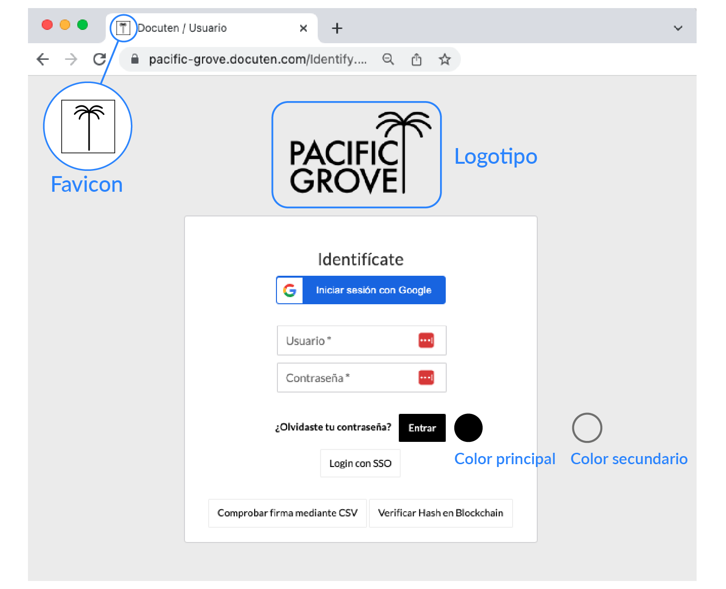The height and width of the screenshot is (589, 726).
Task: Open a new tab with the plus icon
Action: 337,28
